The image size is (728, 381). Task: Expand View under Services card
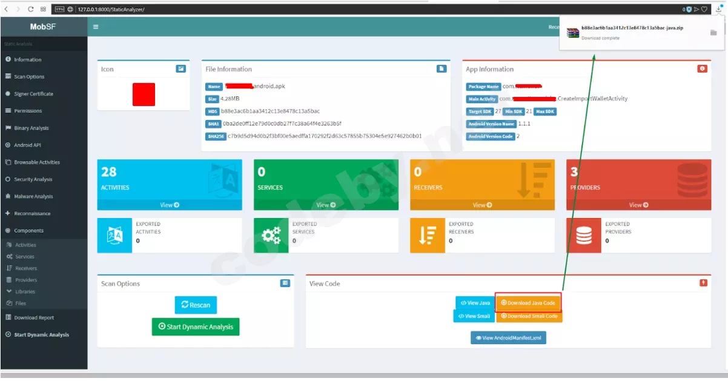(x=326, y=205)
